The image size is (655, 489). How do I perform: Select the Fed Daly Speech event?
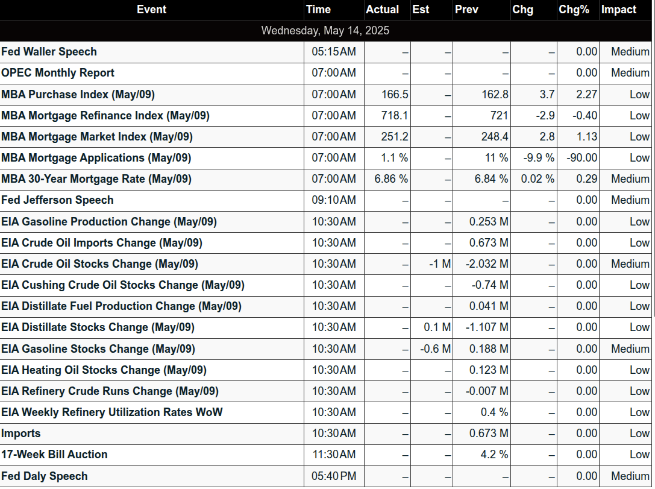click(x=44, y=476)
